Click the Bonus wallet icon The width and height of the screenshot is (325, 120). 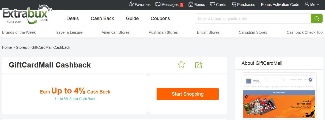pos(191,4)
